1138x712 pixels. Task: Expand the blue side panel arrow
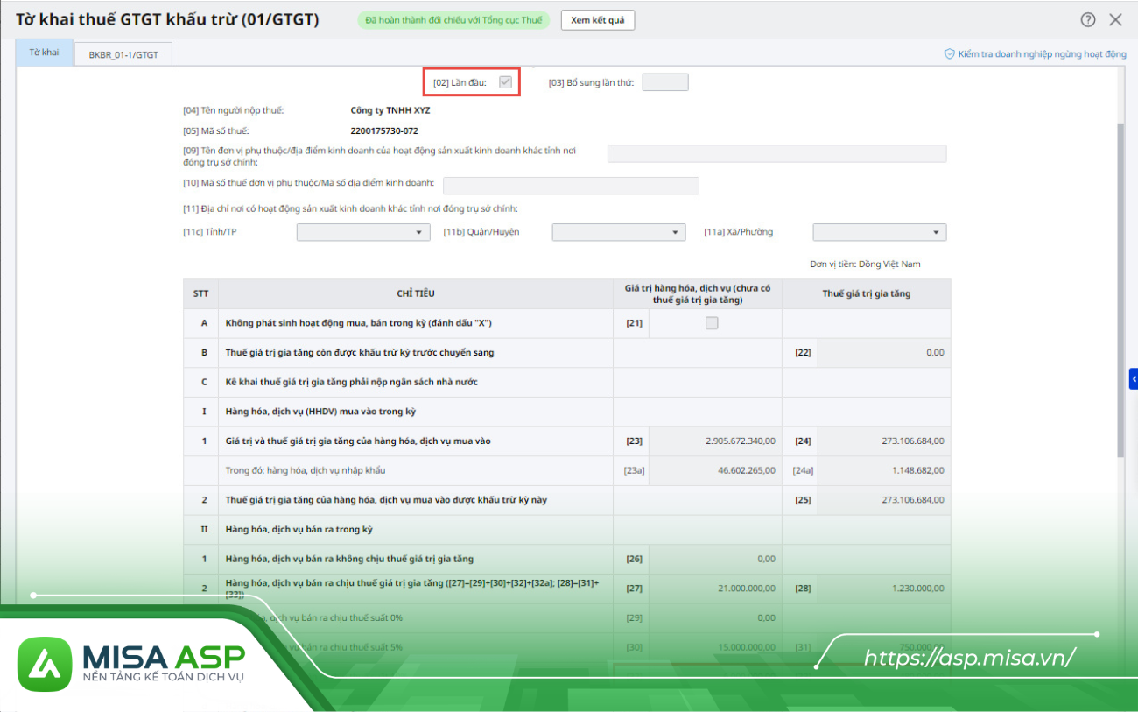[x=1134, y=379]
